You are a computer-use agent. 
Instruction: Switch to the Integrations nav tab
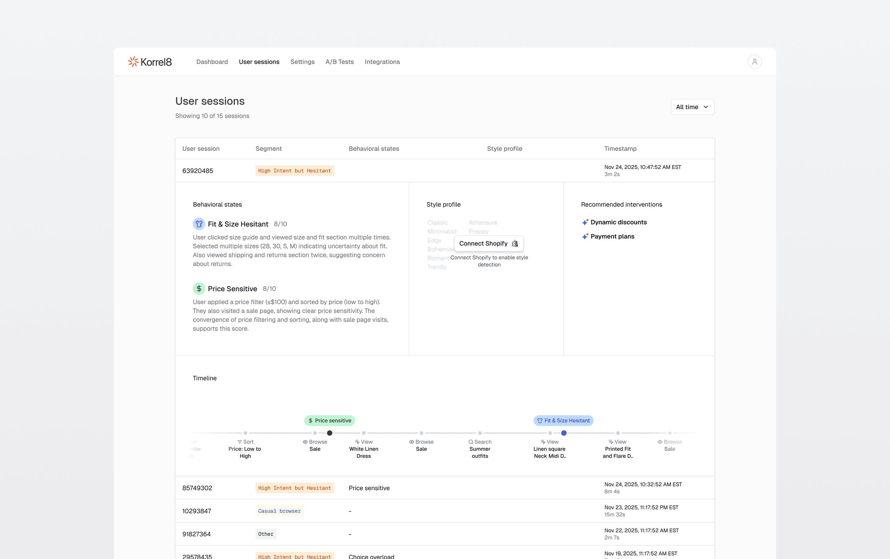tap(382, 62)
